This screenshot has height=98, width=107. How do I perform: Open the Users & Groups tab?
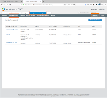click(x=16, y=13)
